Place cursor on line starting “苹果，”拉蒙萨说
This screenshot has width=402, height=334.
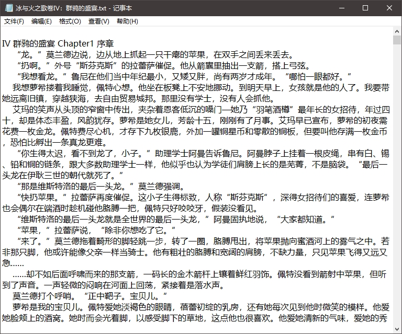click(105, 230)
